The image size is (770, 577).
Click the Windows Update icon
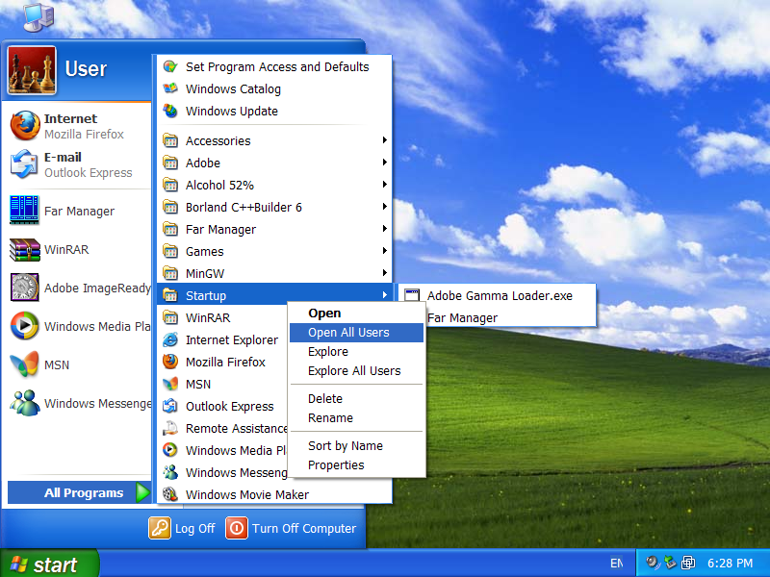(170, 111)
